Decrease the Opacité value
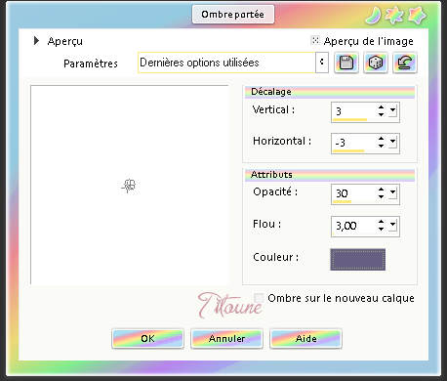 [x=381, y=196]
